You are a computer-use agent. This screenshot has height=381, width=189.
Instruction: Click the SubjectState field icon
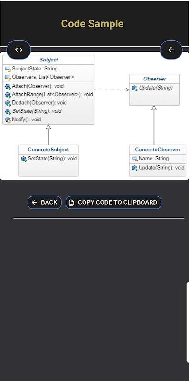(8, 69)
